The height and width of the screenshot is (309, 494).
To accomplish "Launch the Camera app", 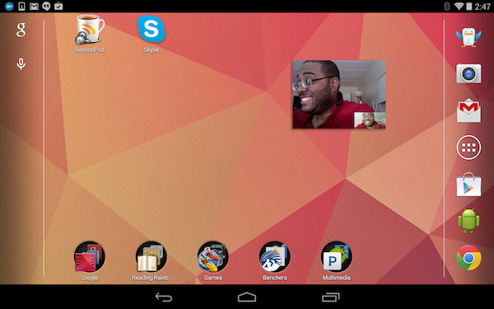I will tap(468, 73).
